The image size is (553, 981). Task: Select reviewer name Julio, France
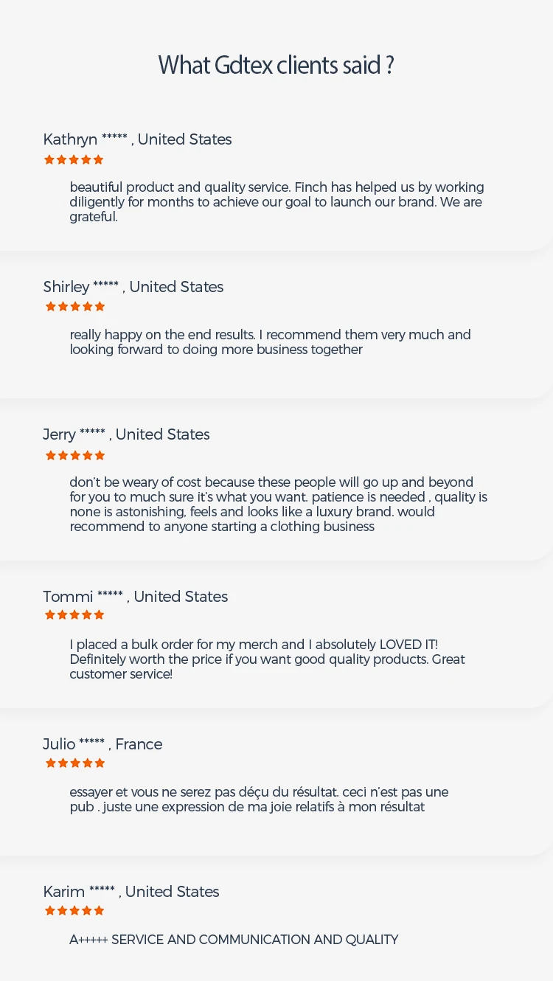(102, 744)
